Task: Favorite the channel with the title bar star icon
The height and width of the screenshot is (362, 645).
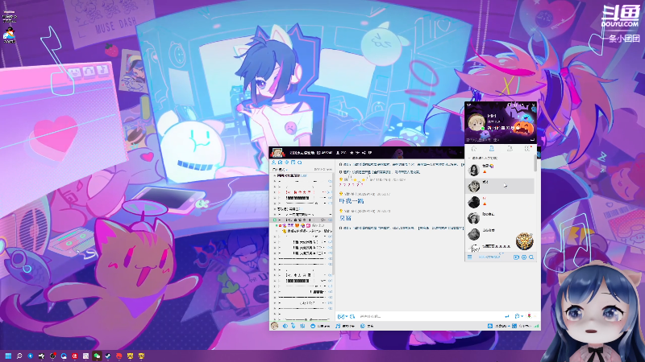Action: coord(352,153)
